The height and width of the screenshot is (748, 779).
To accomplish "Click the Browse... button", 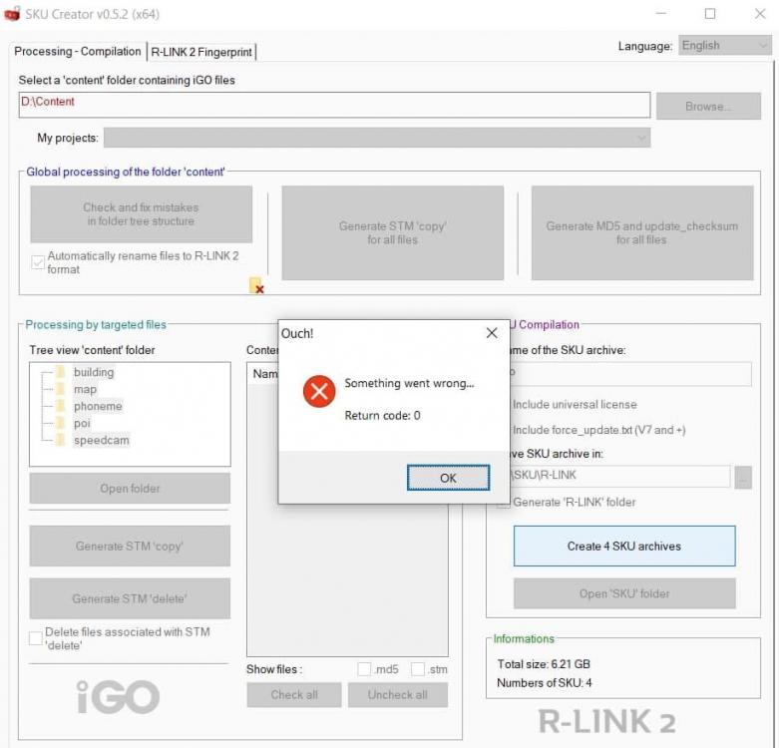I will (x=708, y=106).
